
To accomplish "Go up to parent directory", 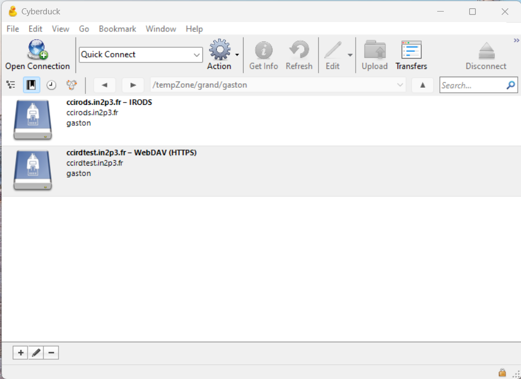I will point(422,85).
